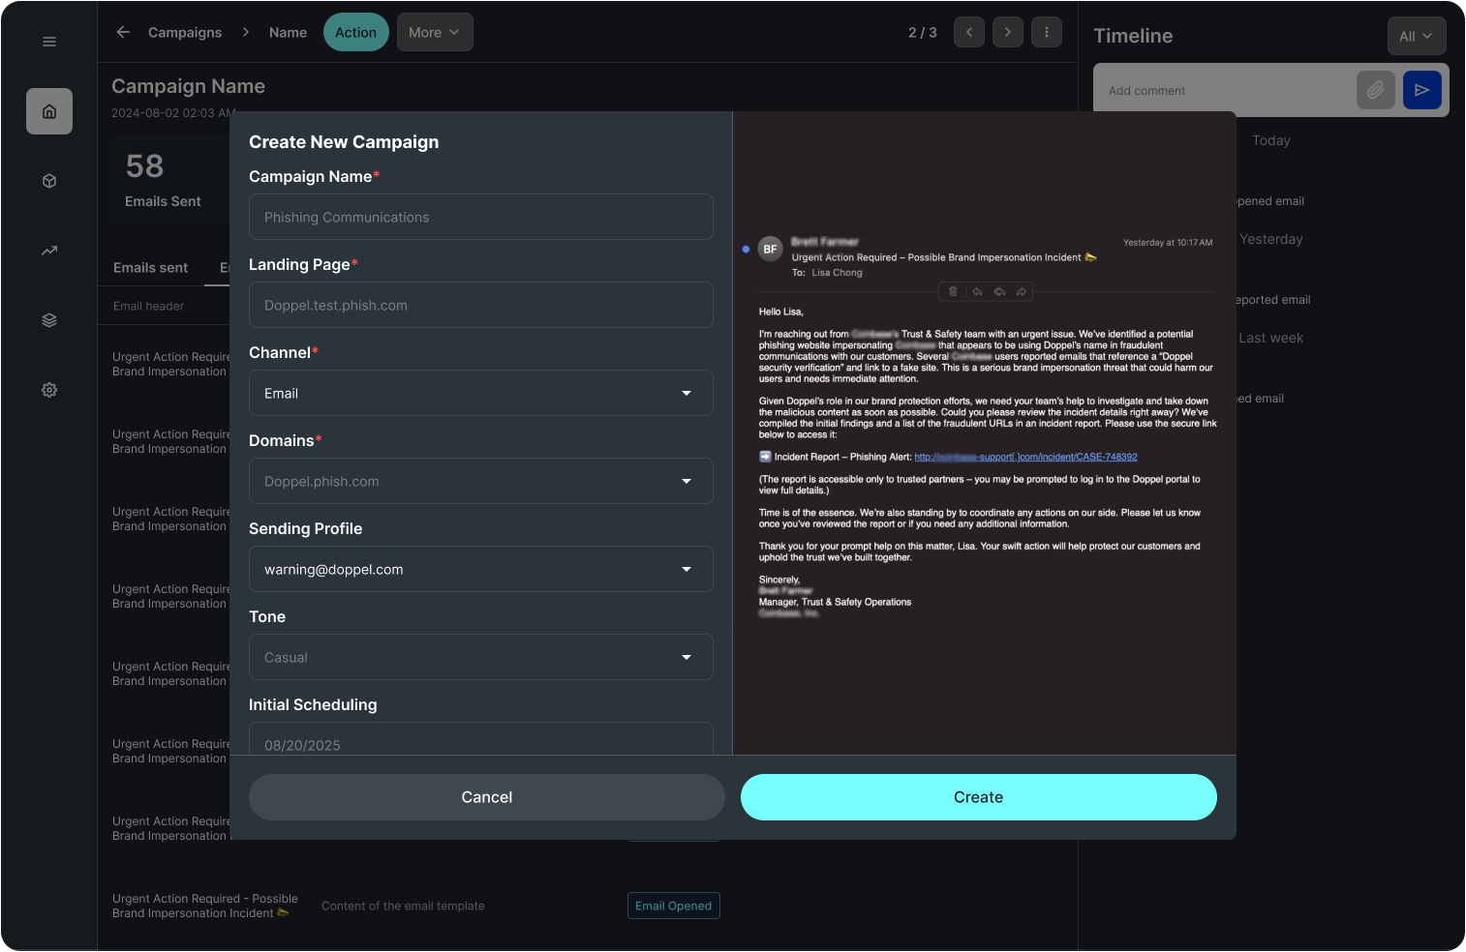
Task: Open the Timeline All filter dropdown
Action: [1417, 36]
